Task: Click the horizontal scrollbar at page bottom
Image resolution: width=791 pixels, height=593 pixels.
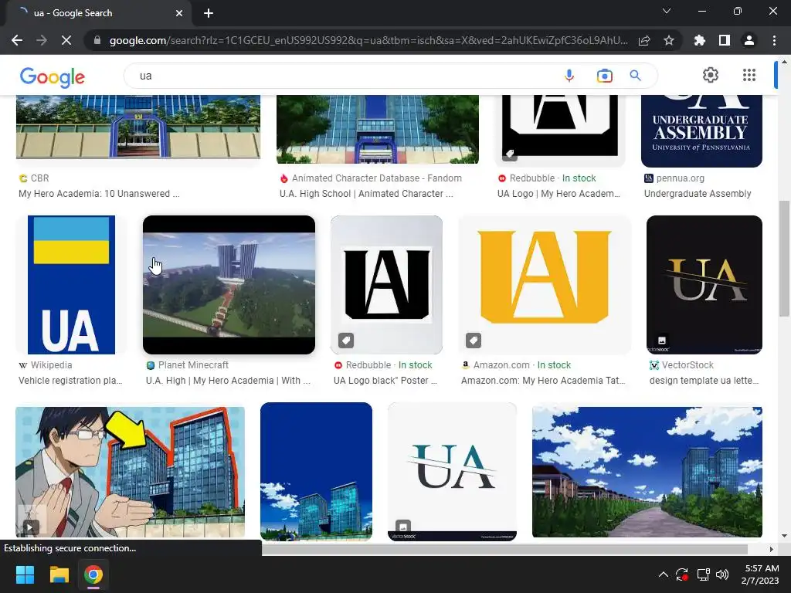Action: tap(504, 549)
